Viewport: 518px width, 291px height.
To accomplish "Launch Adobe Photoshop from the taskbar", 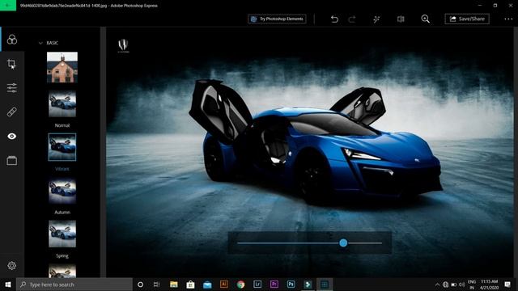I will pos(291,284).
